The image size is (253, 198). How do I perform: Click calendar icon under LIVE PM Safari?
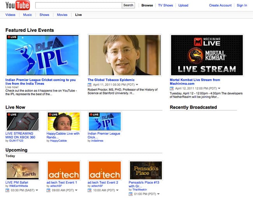7,190
